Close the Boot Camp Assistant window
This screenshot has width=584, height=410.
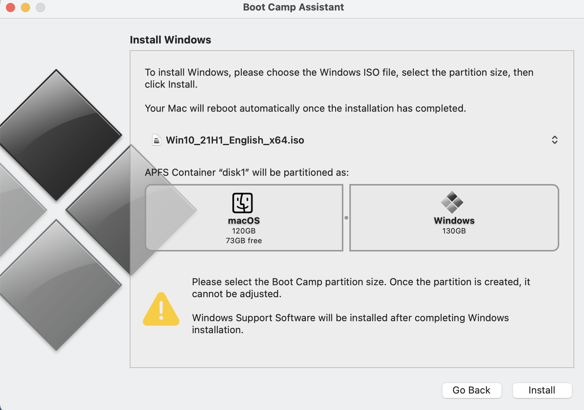coord(10,7)
